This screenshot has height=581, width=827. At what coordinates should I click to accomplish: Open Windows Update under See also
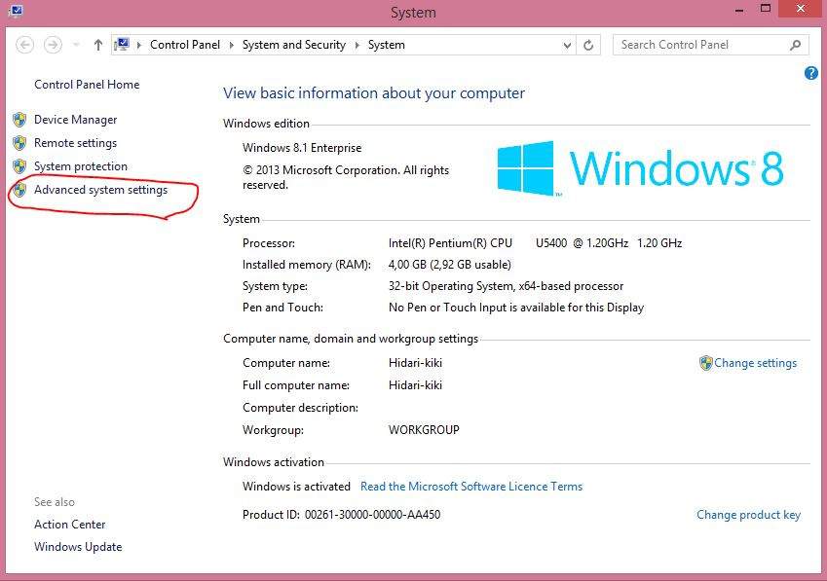pyautogui.click(x=78, y=546)
